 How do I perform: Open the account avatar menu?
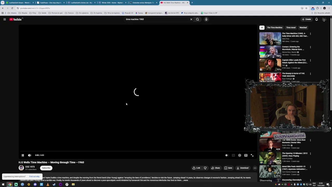(324, 19)
